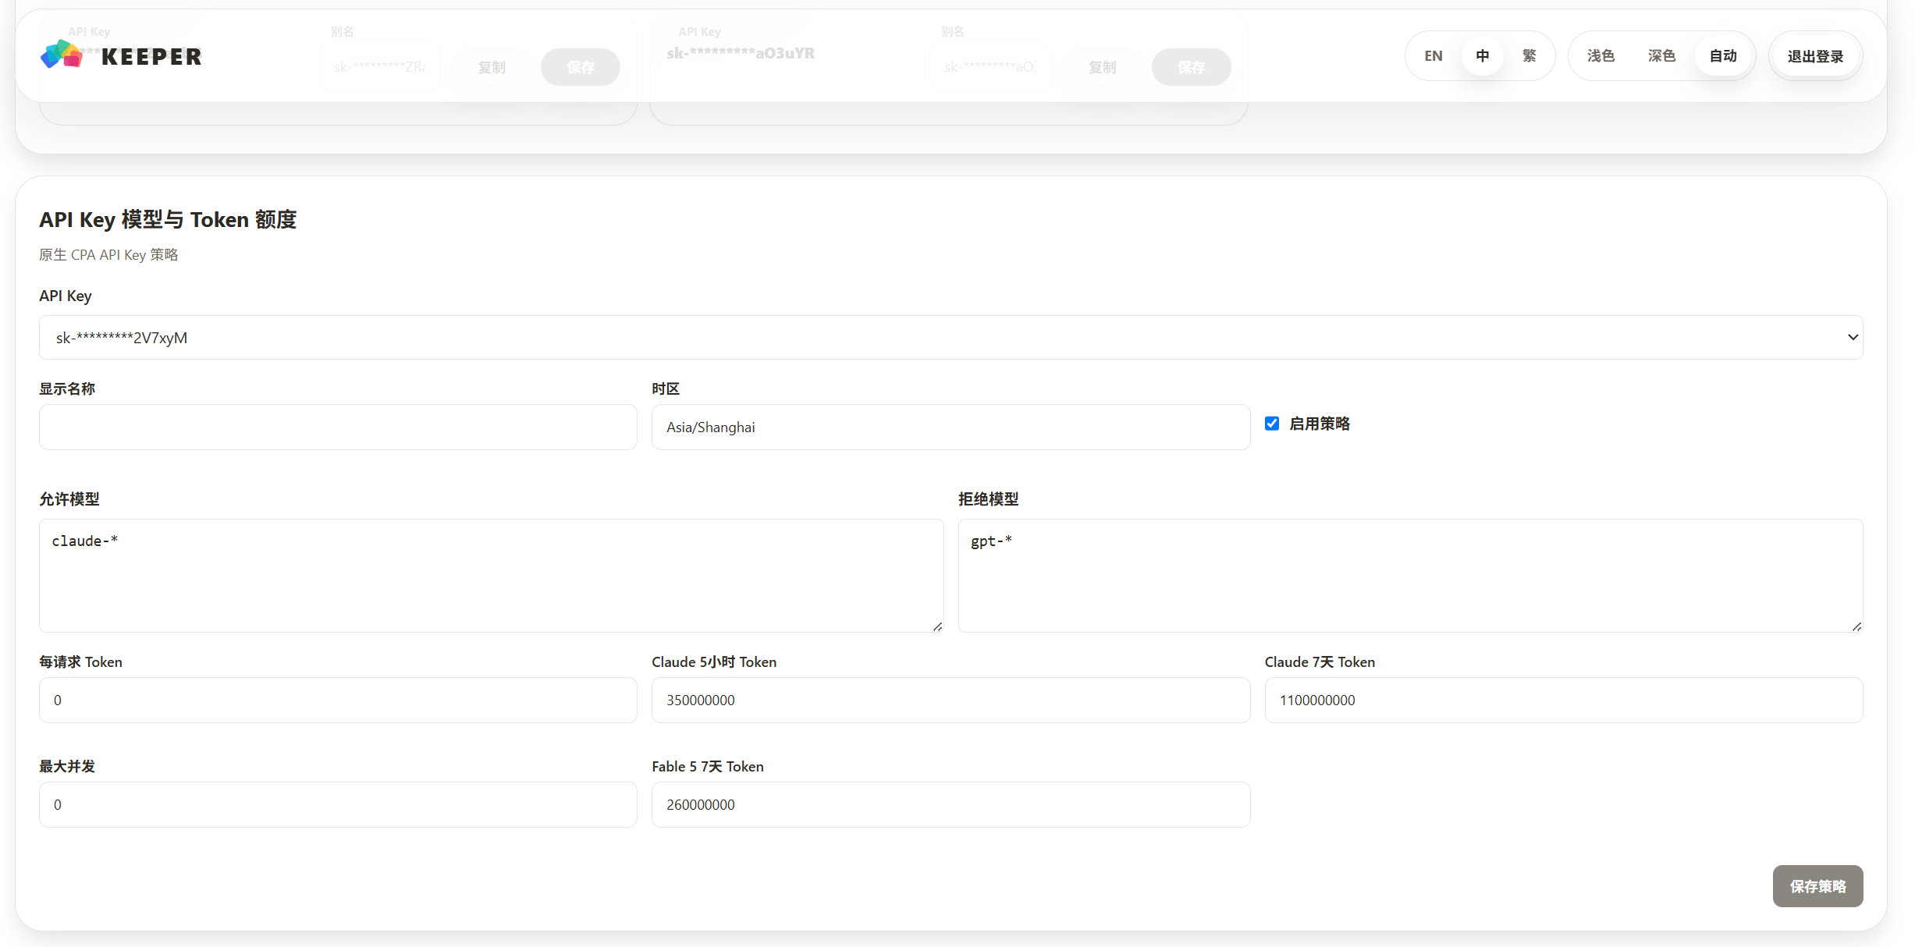Choose the 浅色 light theme
The height and width of the screenshot is (947, 1915).
1601,56
